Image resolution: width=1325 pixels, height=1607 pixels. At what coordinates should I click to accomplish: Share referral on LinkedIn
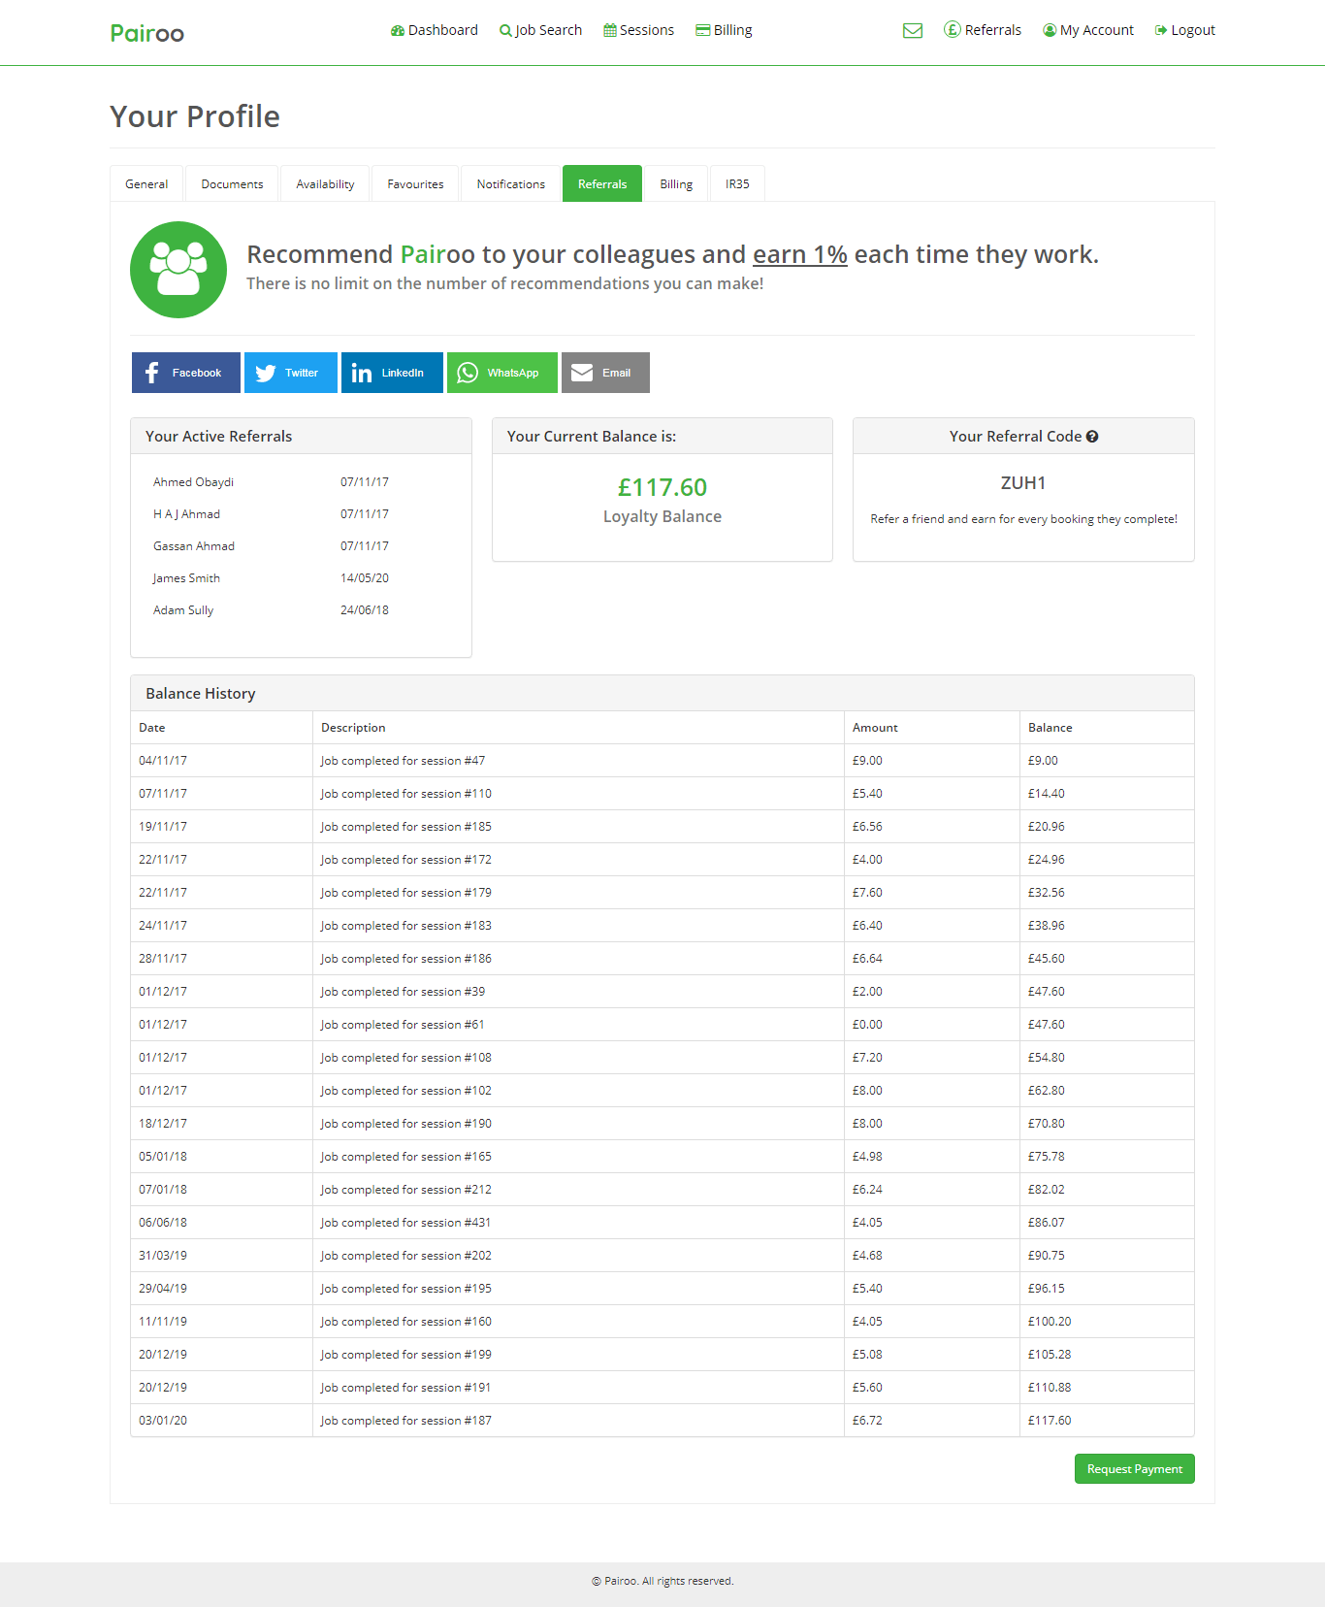coord(391,373)
